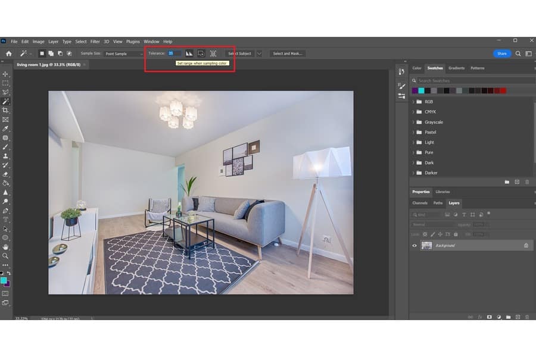
Task: Expand the RGB swatch folder
Action: pyautogui.click(x=413, y=102)
